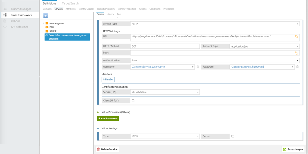Toggle the Secret checkbox

233,136
